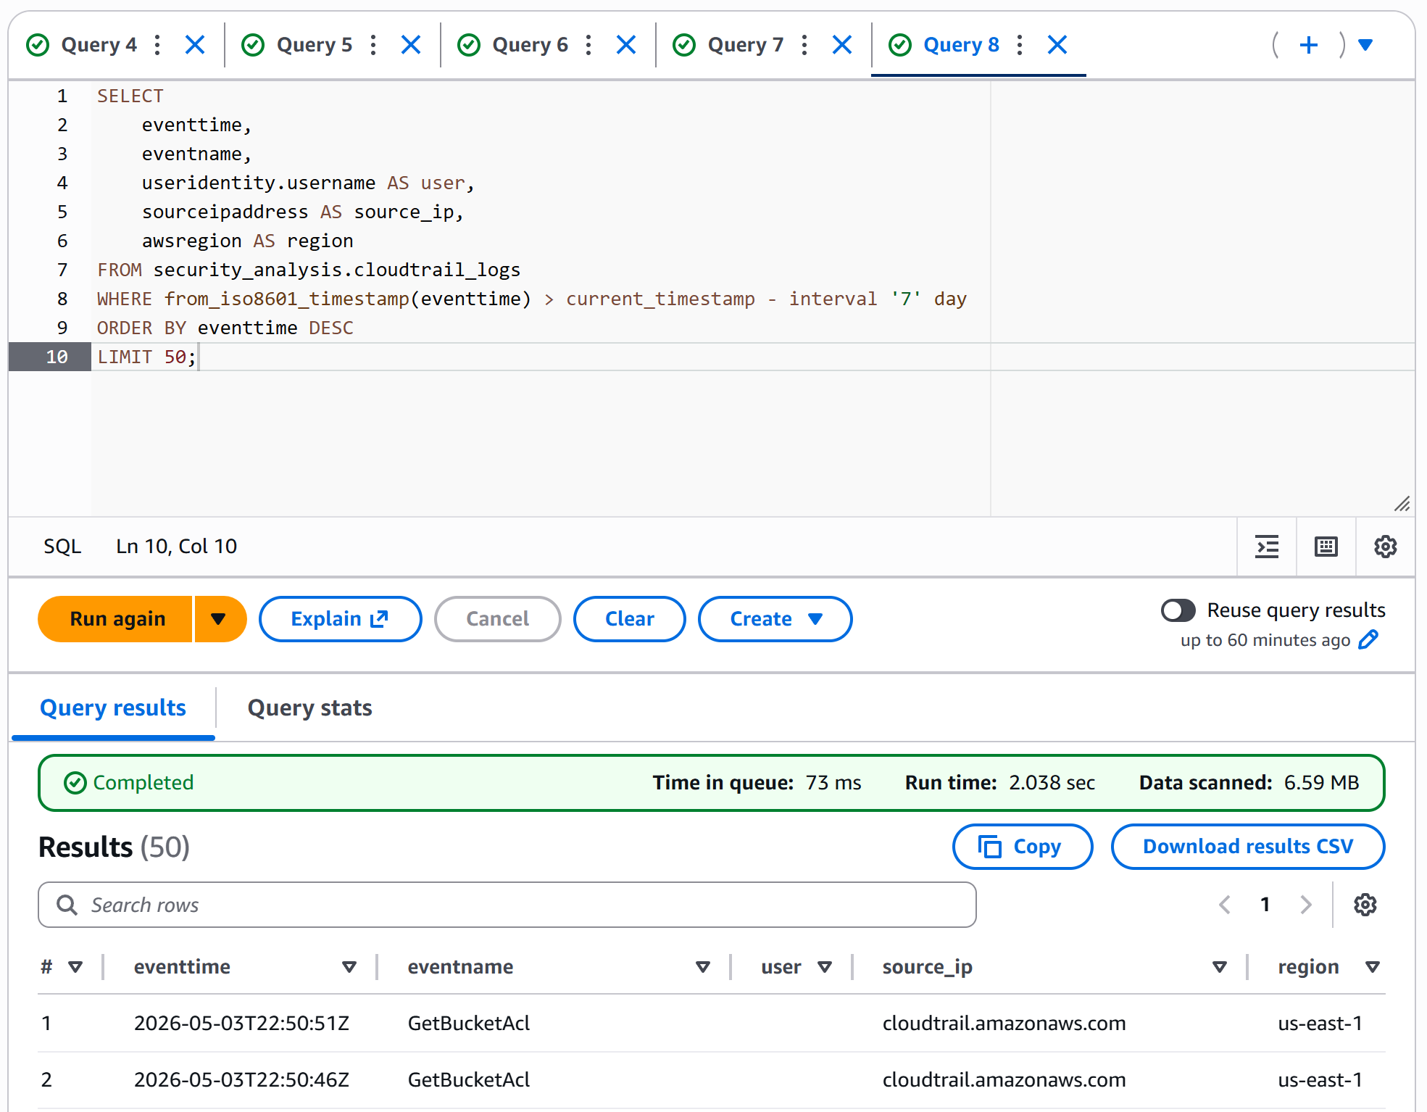This screenshot has width=1427, height=1112.
Task: Click cloudtrail.amazonaws.com in row 2
Action: tap(1004, 1080)
